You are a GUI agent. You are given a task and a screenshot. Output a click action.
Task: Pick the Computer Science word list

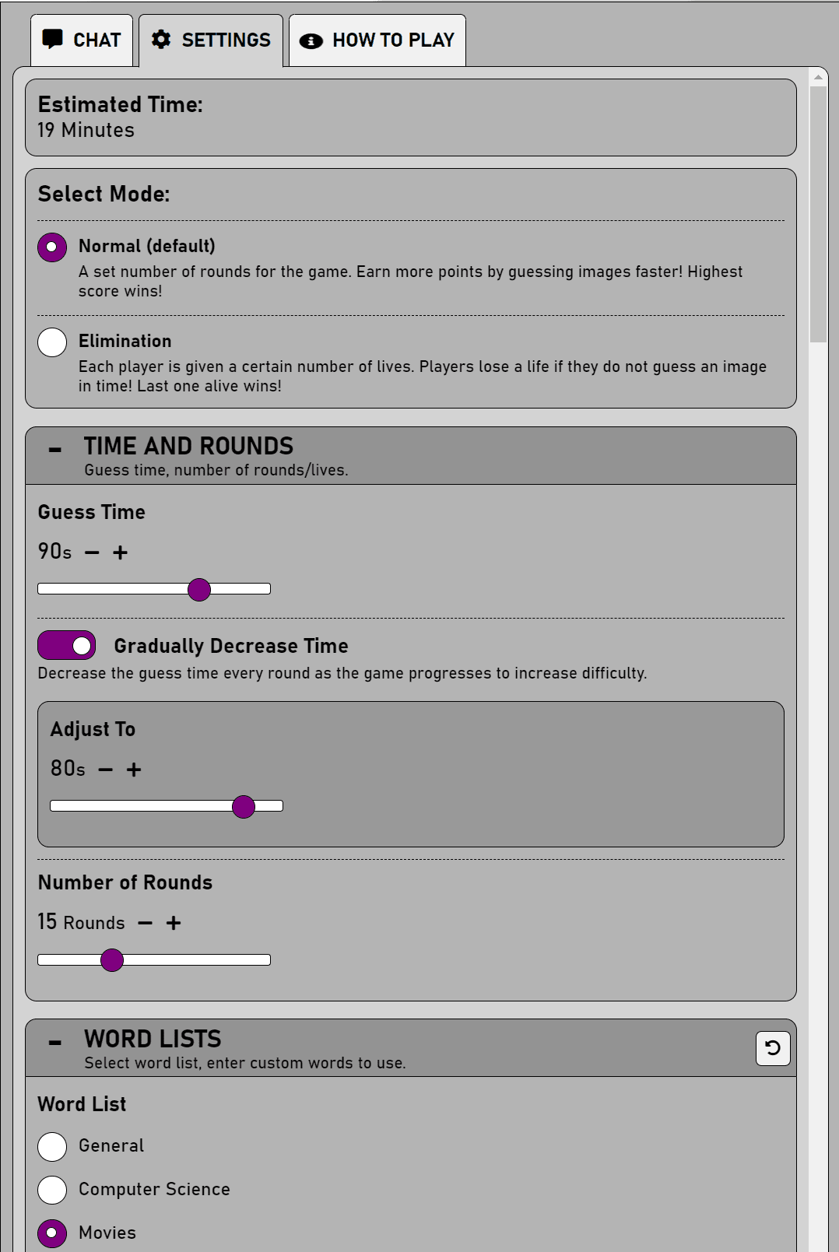point(52,1190)
